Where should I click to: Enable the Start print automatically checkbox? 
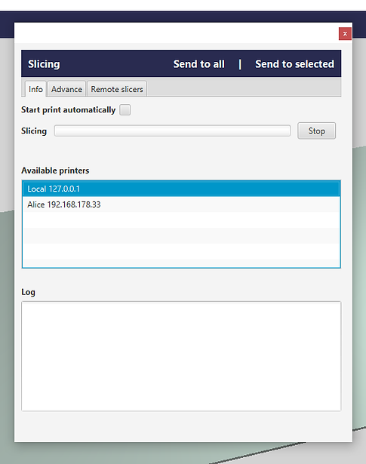125,110
